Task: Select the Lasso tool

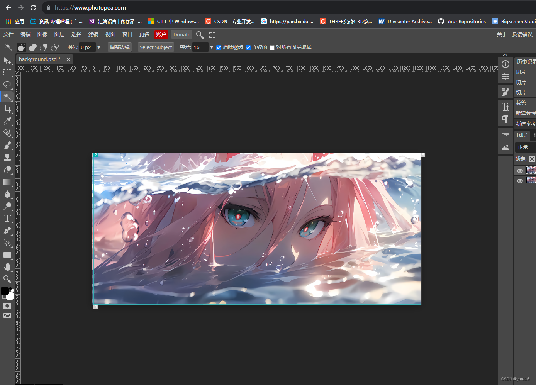Action: click(7, 85)
